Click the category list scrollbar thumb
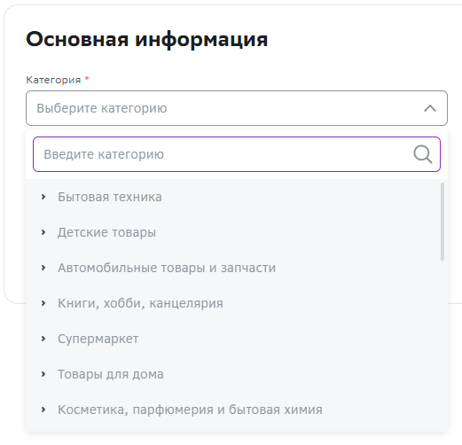 click(442, 222)
